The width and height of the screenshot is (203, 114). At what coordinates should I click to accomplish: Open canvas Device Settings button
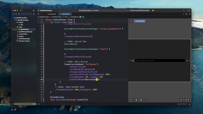(x=141, y=100)
